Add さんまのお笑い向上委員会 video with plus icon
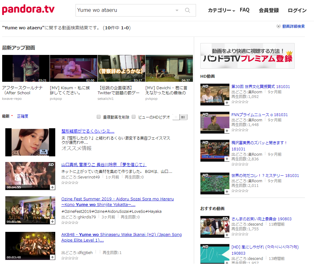This screenshot has width=314, height=269. (227, 235)
